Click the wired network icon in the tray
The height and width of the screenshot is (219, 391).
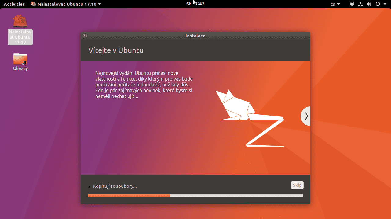click(360, 4)
